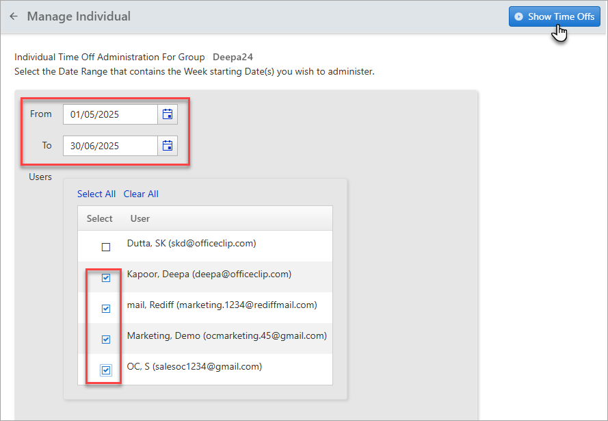Select the salesoc1234@gmail.com user name
This screenshot has height=421, width=608.
194,367
